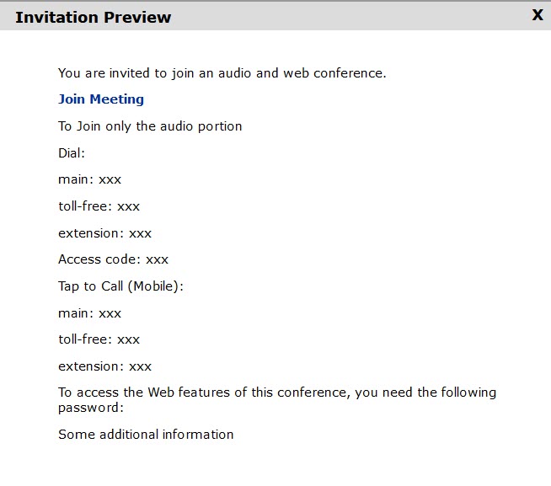Click the "Access code" label

tap(99, 259)
